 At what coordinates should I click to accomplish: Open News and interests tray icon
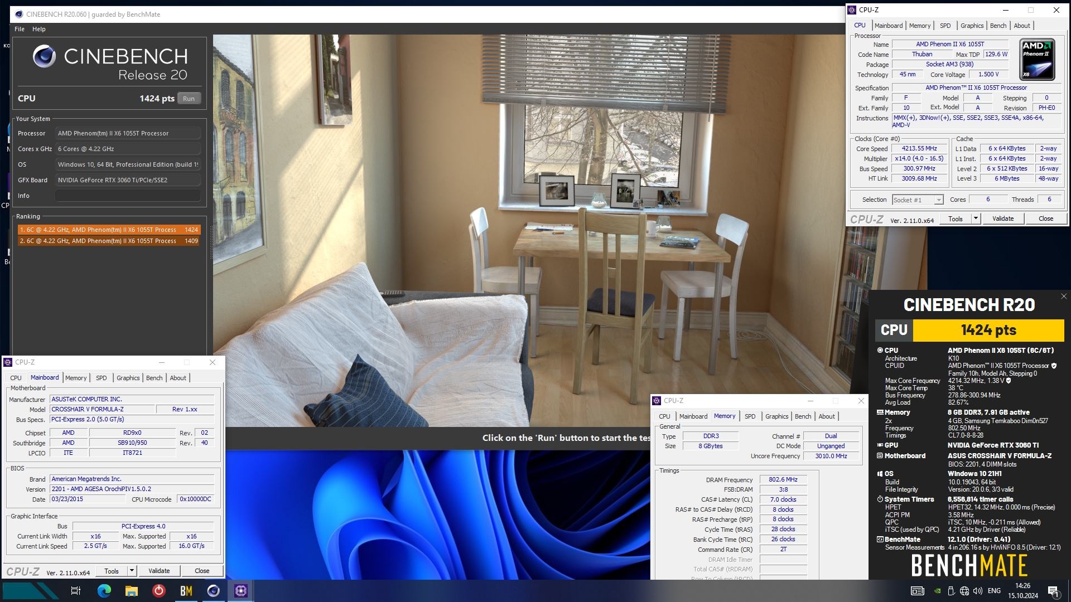pos(918,591)
